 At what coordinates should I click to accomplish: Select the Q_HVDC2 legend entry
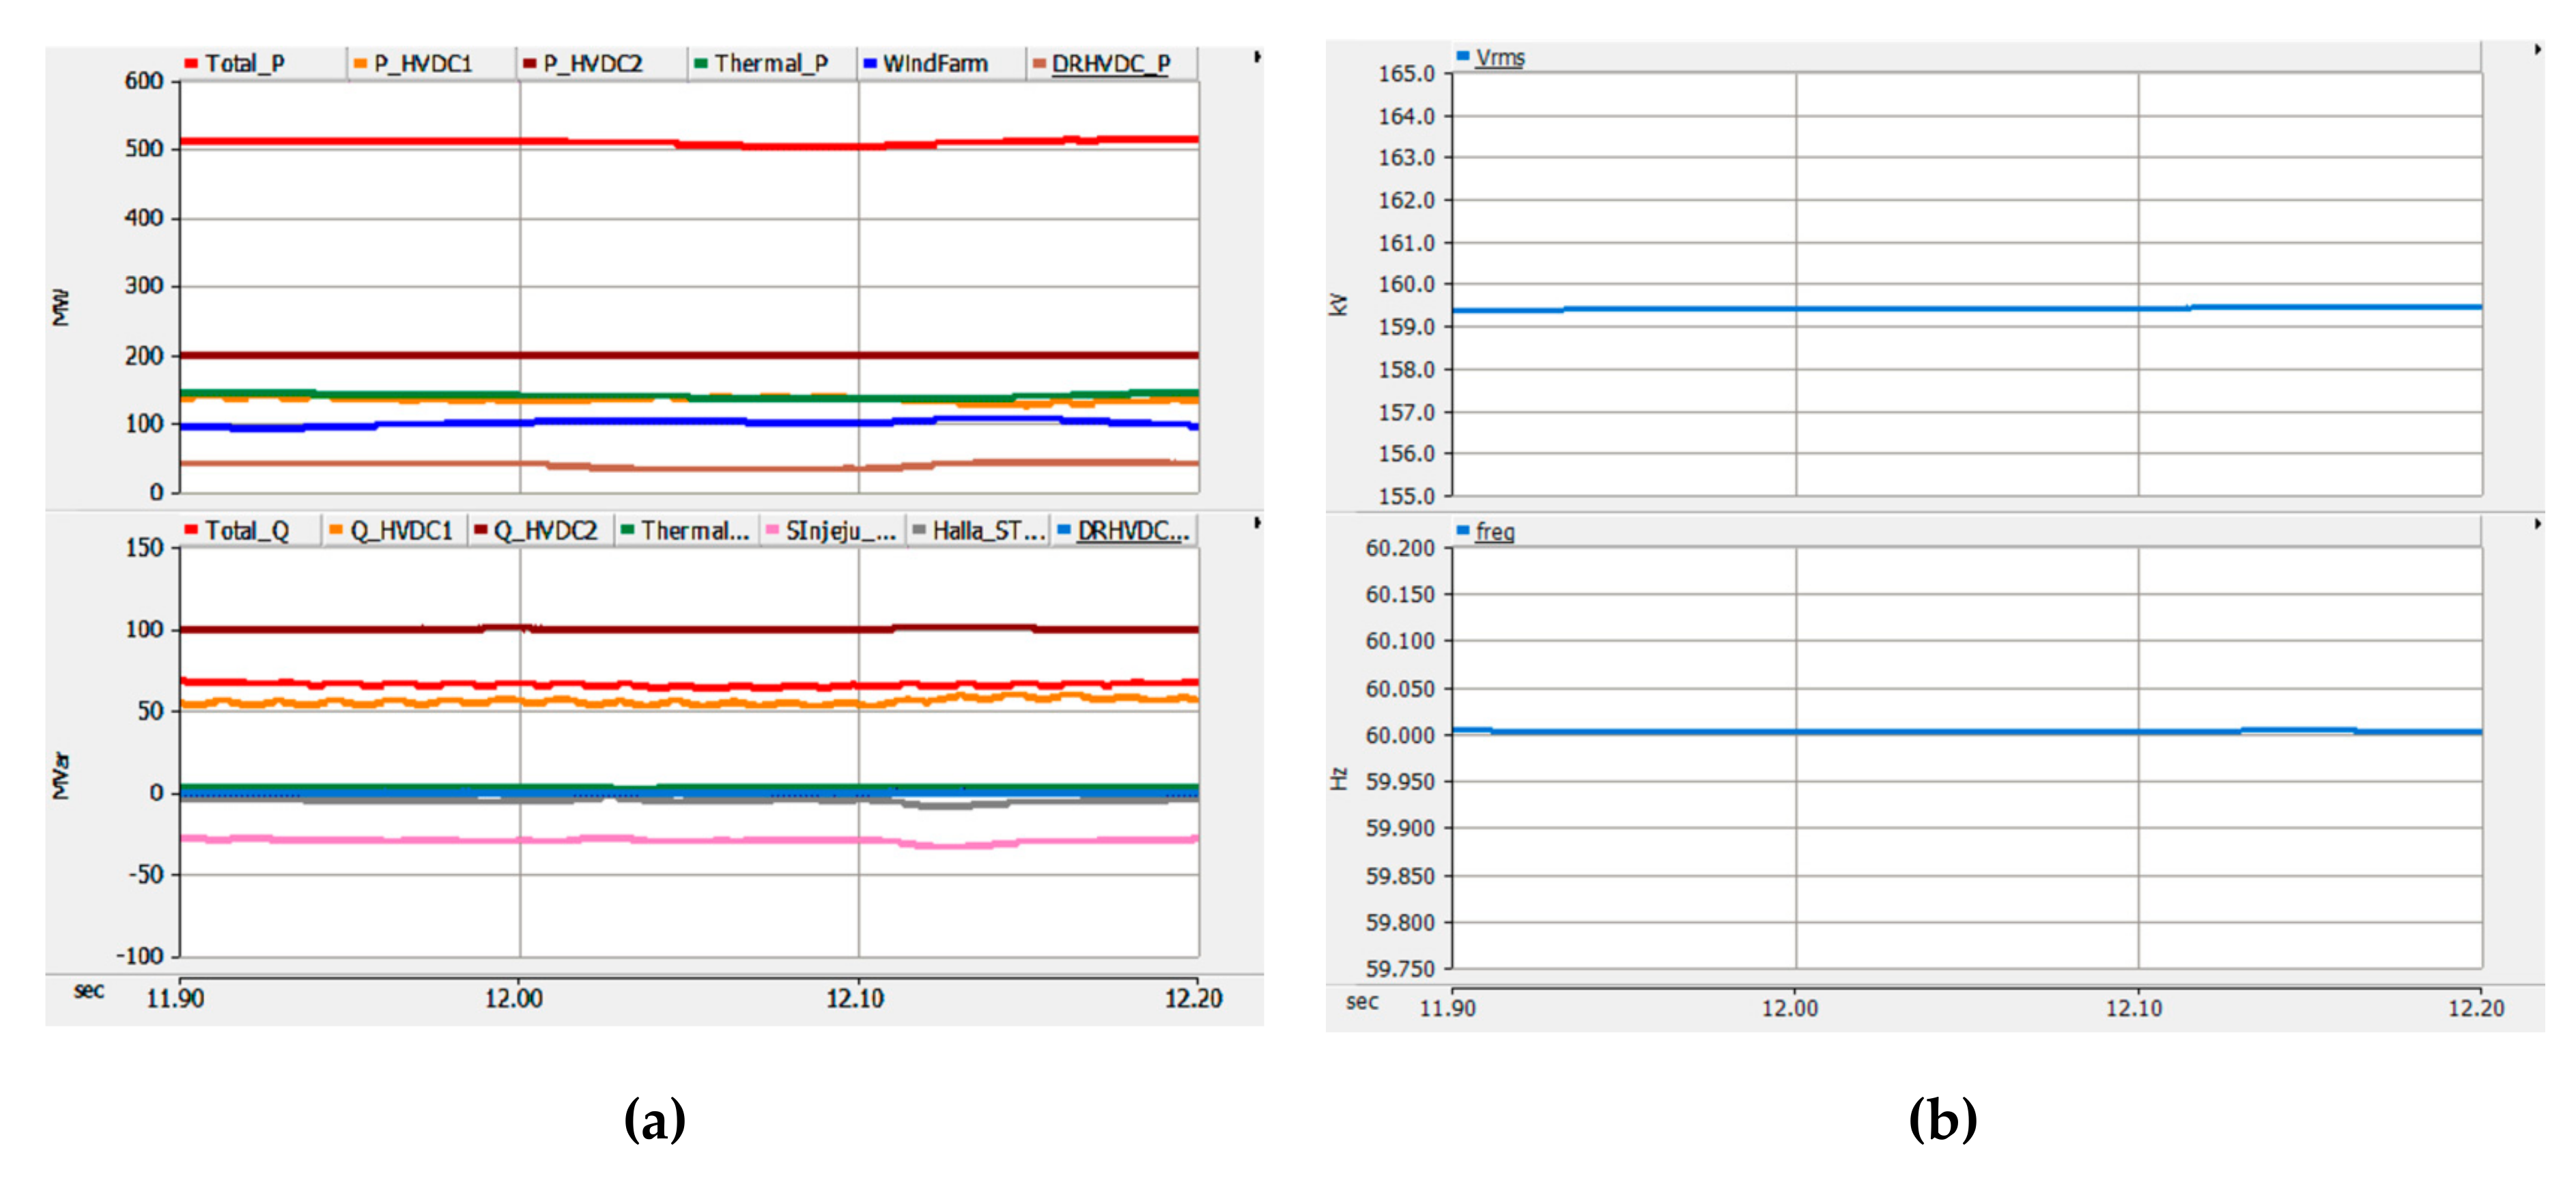tap(545, 531)
